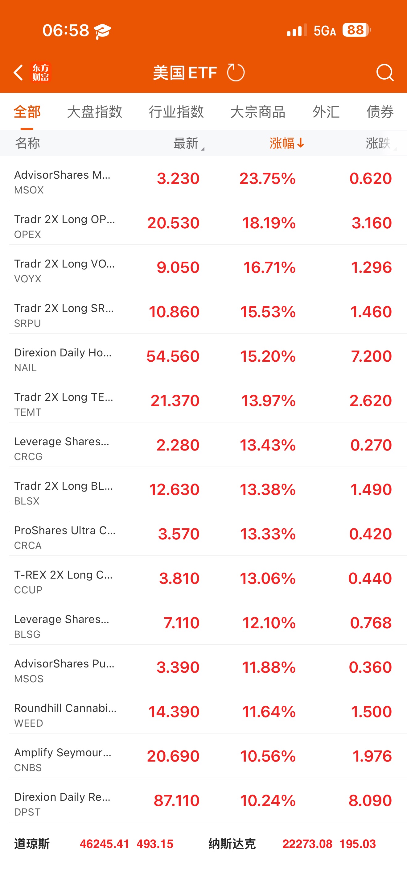407x885 pixels.
Task: Tap the graduation cap status icon
Action: click(103, 31)
